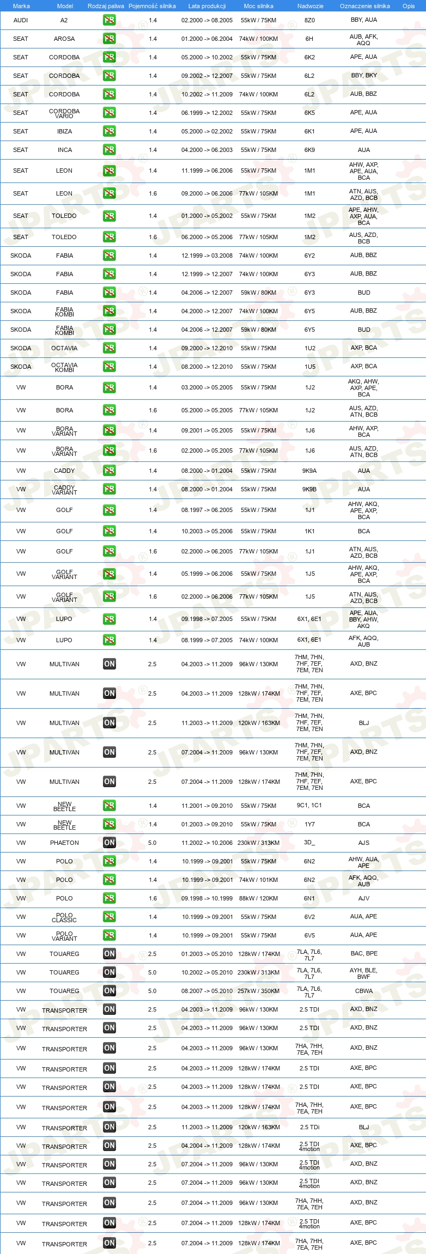The image size is (426, 1254).
Task: Click the petrol icon for VW LUPO 74kW
Action: [x=109, y=640]
